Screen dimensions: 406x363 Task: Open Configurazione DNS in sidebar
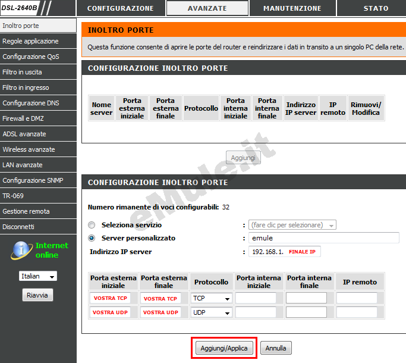(x=38, y=103)
